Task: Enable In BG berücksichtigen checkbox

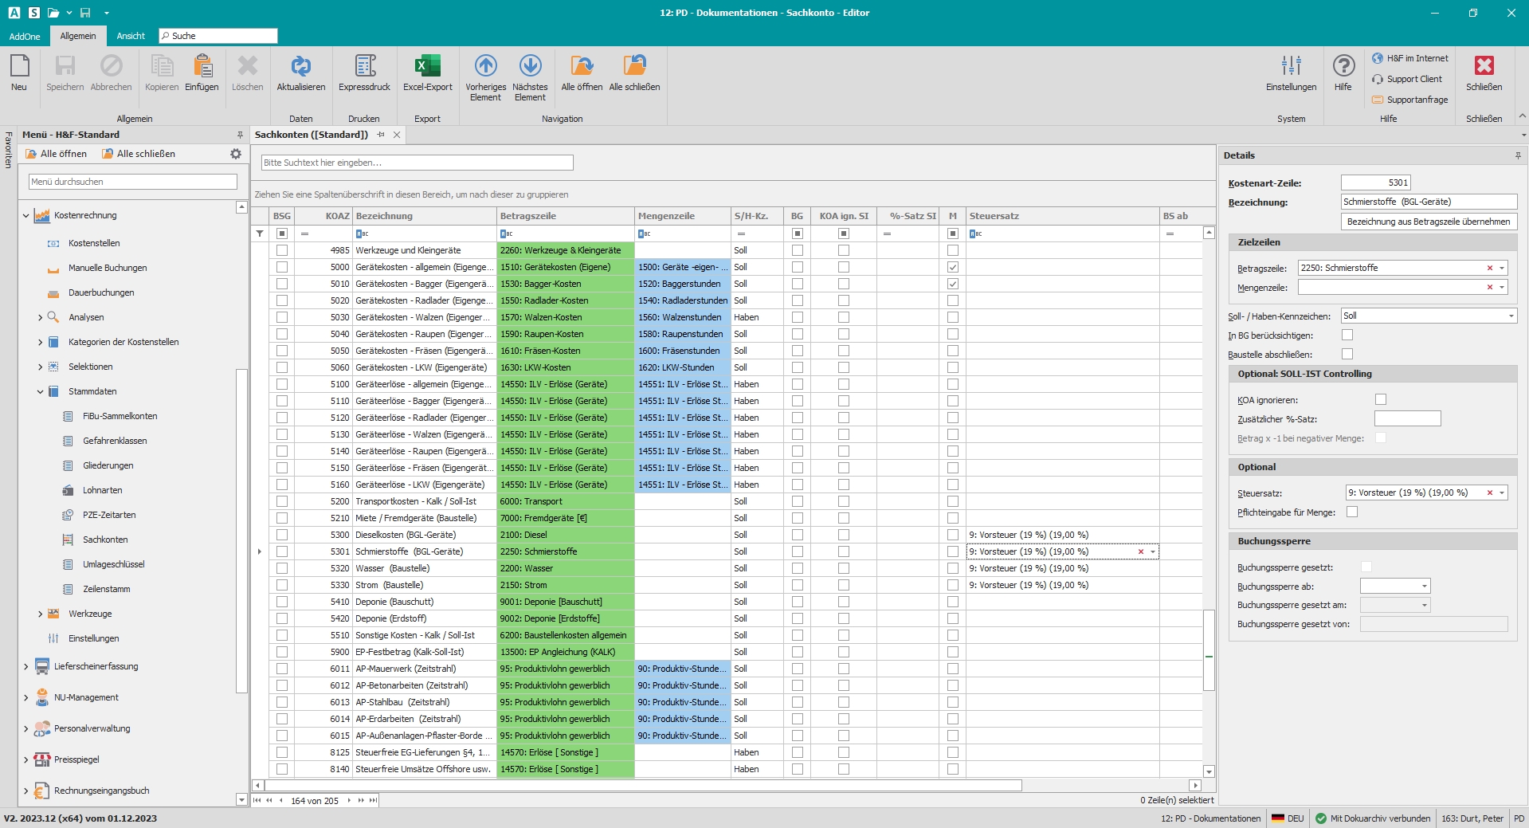Action: tap(1347, 336)
